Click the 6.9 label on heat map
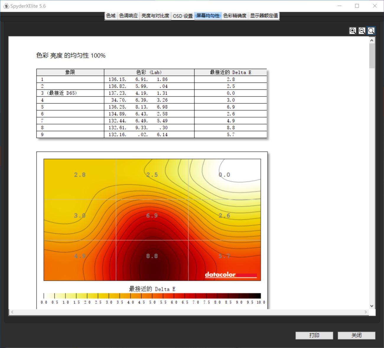384x348 pixels. [x=152, y=215]
